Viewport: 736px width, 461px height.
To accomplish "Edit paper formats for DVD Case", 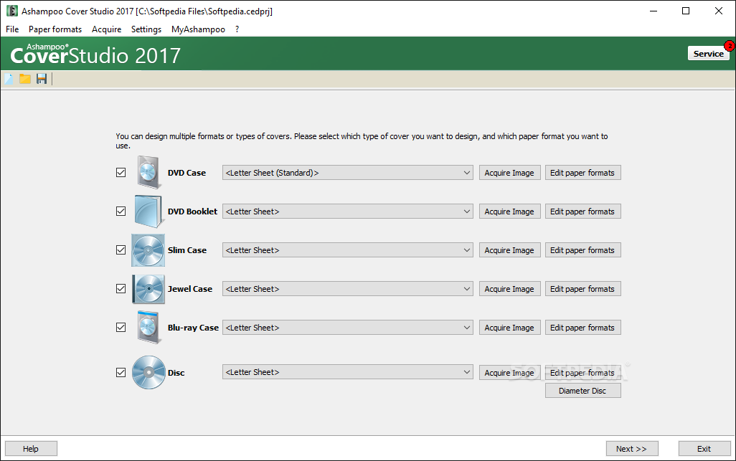I will (x=582, y=173).
